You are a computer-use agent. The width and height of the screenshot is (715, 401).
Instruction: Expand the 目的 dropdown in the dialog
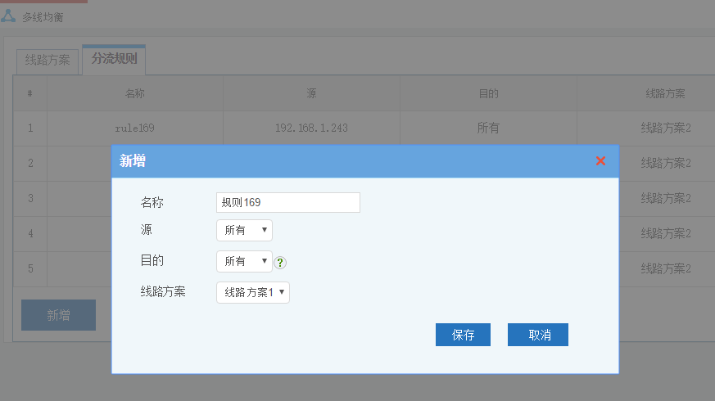(x=244, y=261)
